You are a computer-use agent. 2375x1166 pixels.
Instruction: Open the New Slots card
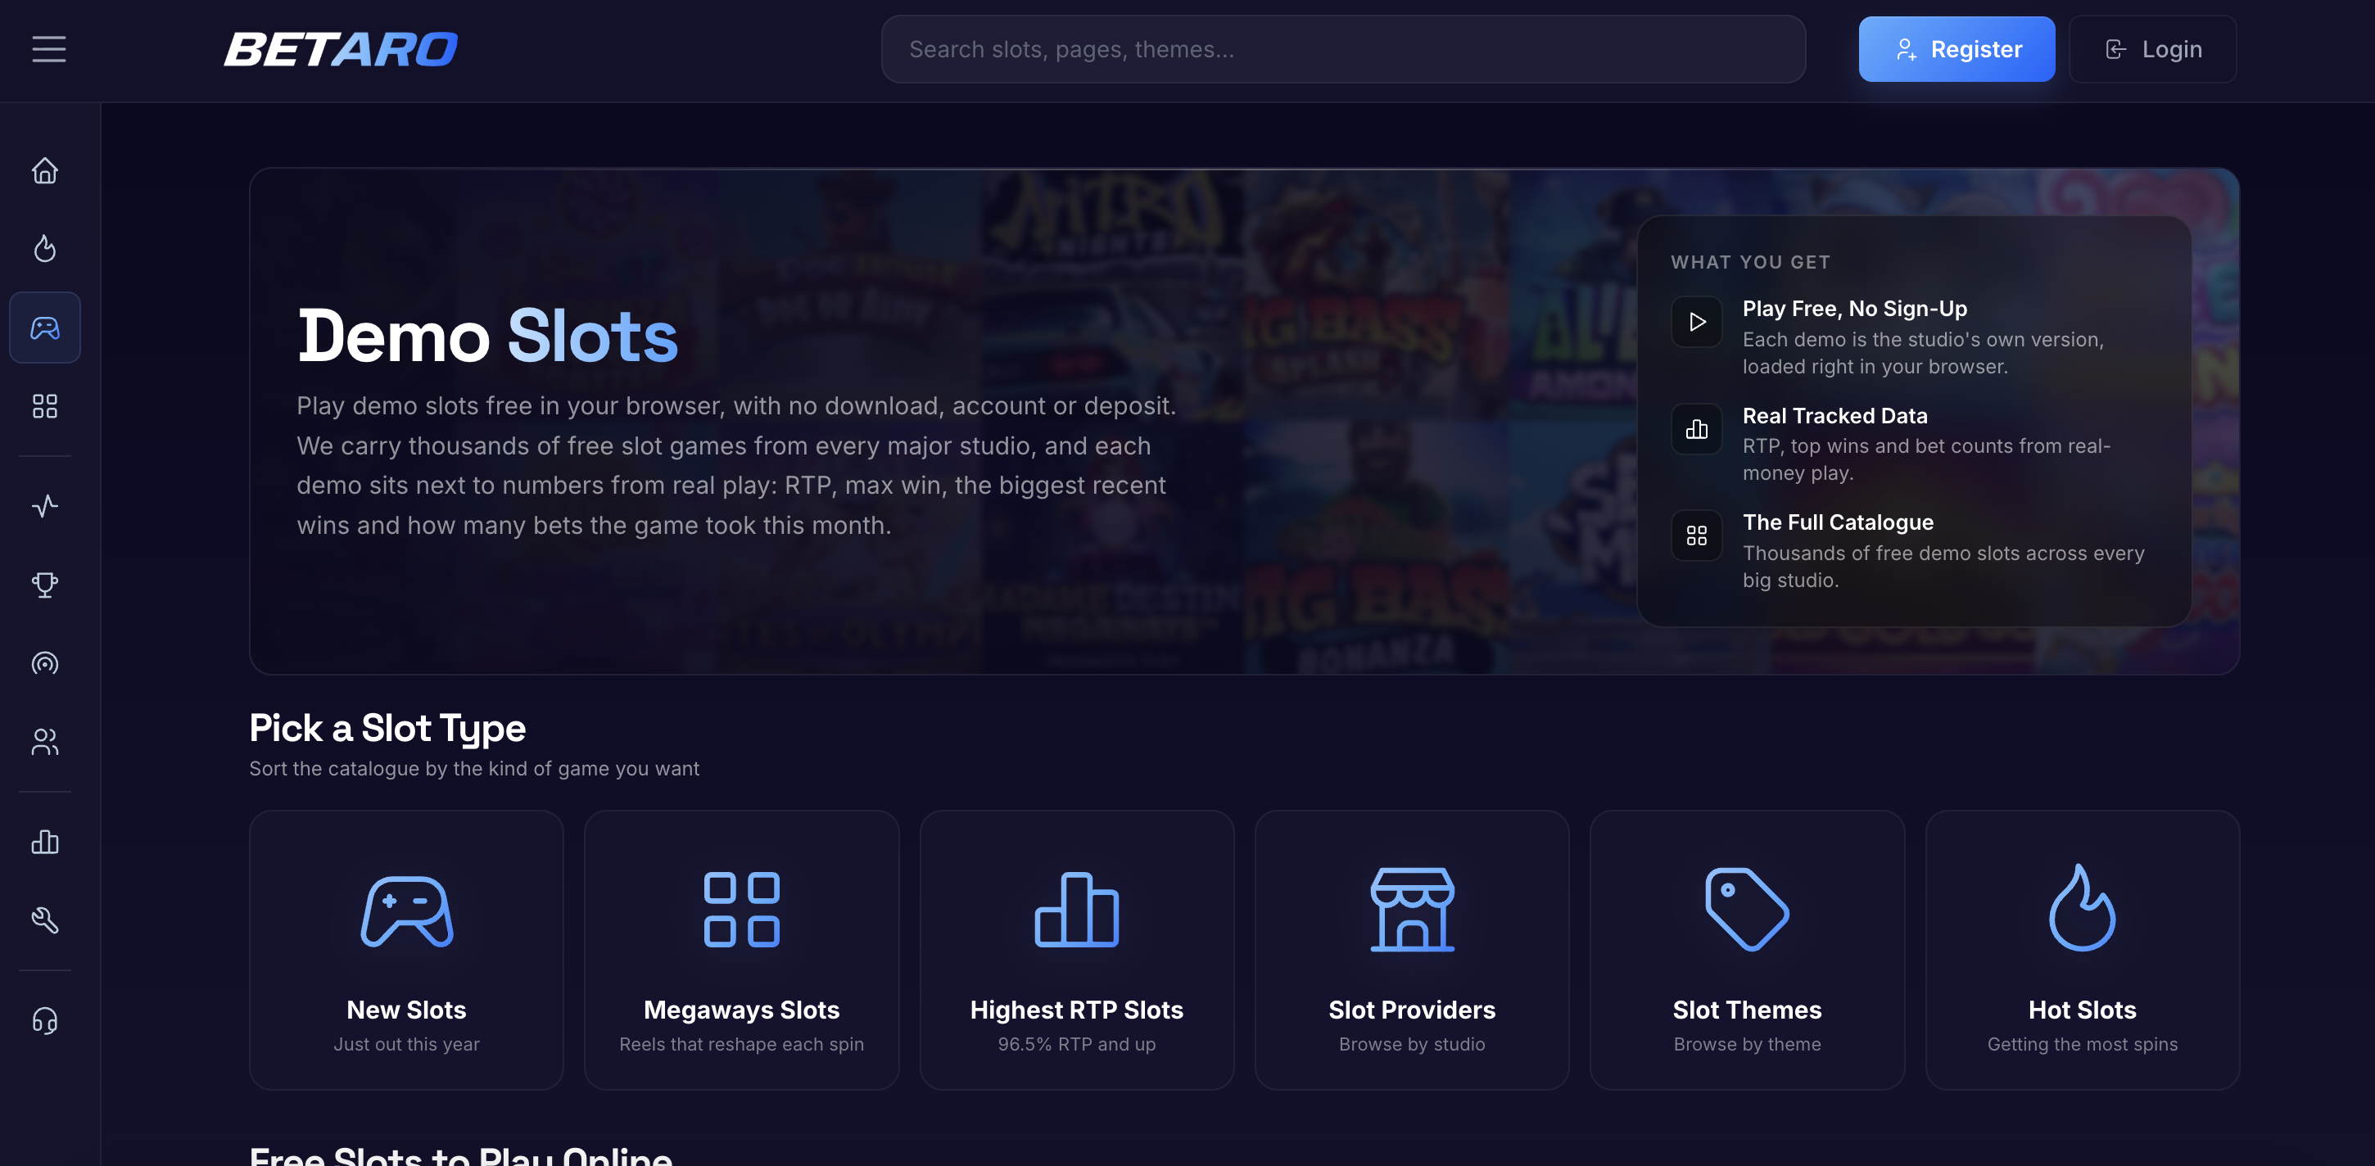(x=406, y=951)
